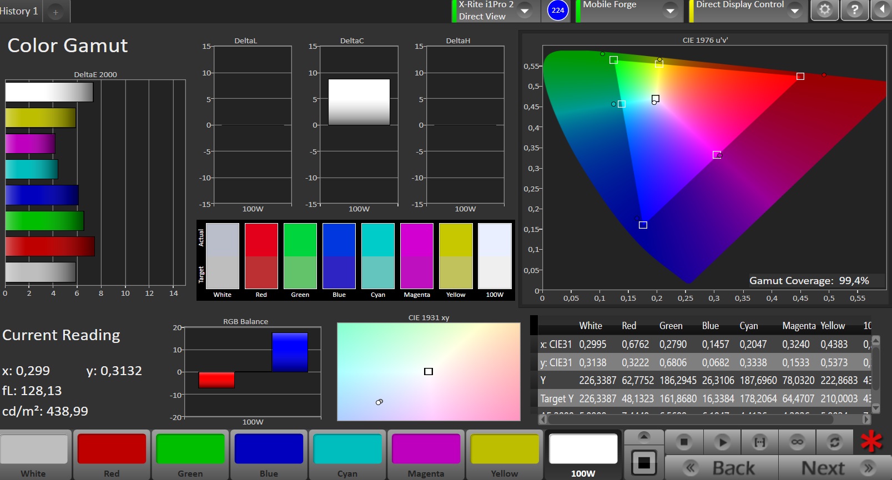Screen dimensions: 892x480
Task: Advance to the next page with Next
Action: (834, 468)
